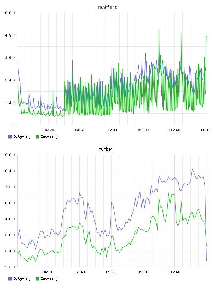This screenshot has height=284, width=212.
Task: Click the 05:00 time label under Frankfurt chart
Action: (112, 130)
